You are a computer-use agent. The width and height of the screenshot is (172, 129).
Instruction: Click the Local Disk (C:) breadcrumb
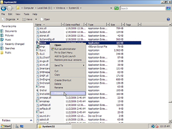point(45,8)
